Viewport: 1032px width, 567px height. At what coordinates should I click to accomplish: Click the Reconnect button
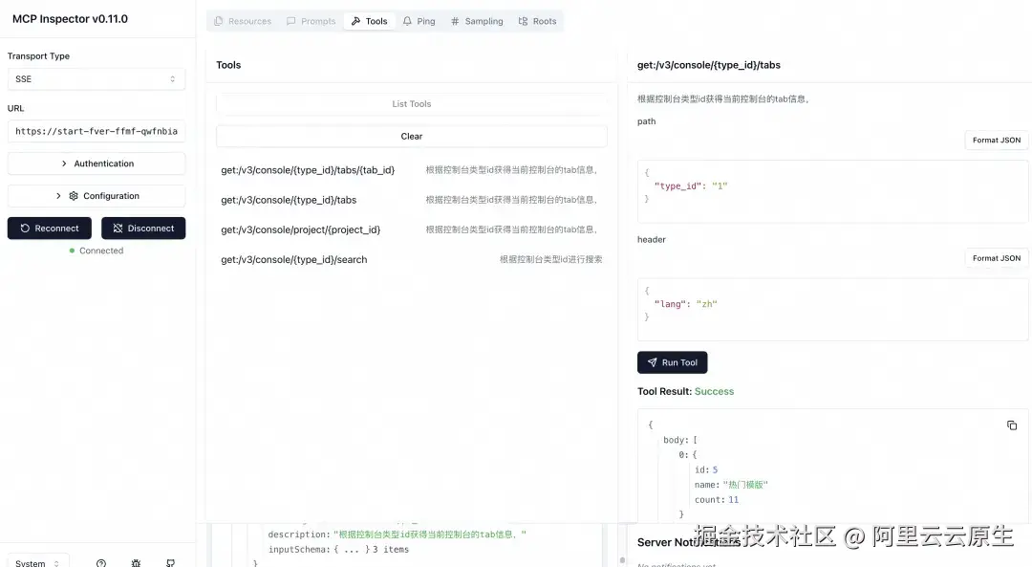[x=49, y=228]
